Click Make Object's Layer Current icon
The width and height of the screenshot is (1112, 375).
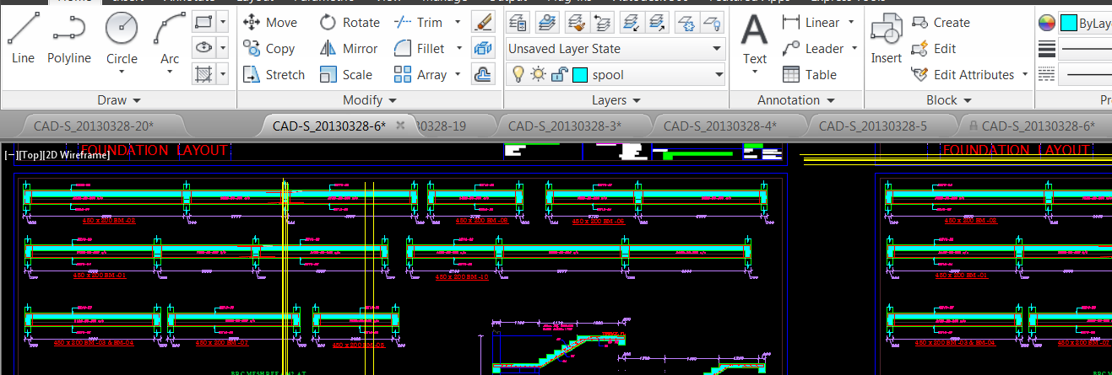point(548,22)
